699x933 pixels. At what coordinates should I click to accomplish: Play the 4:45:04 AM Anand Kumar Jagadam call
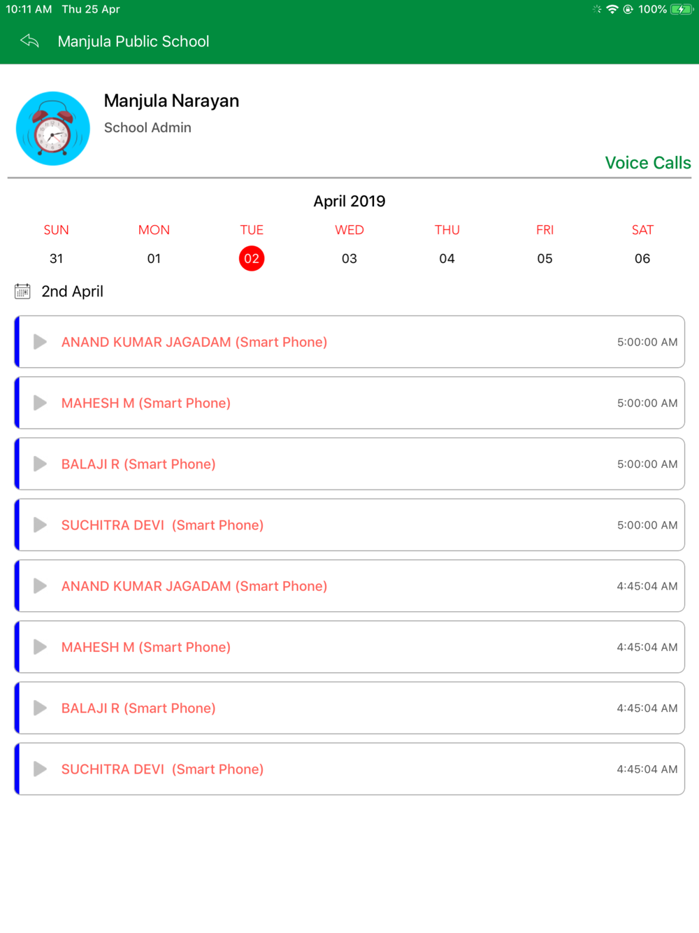(x=41, y=586)
